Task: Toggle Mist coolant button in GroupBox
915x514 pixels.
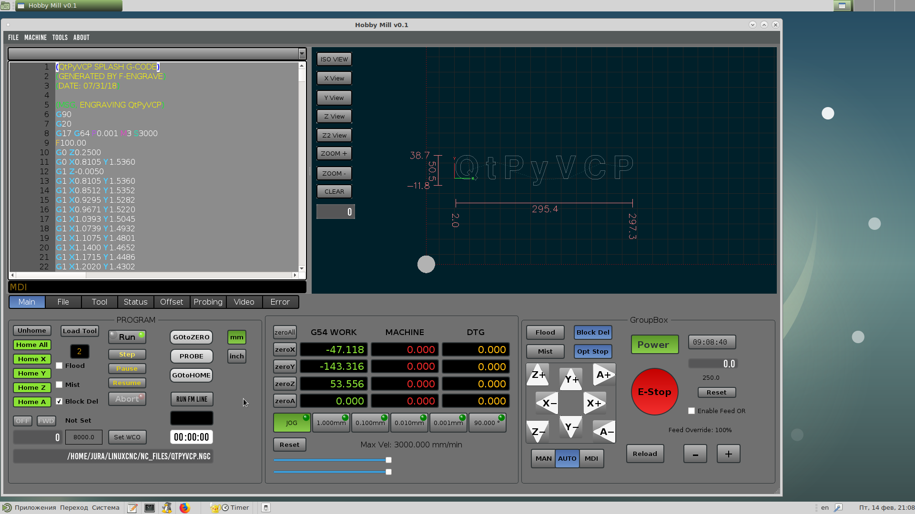Action: 545,351
